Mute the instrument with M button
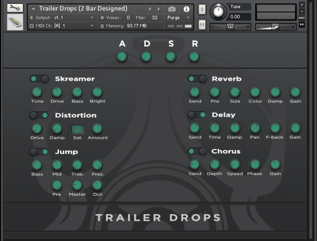The image size is (317, 241). (202, 25)
